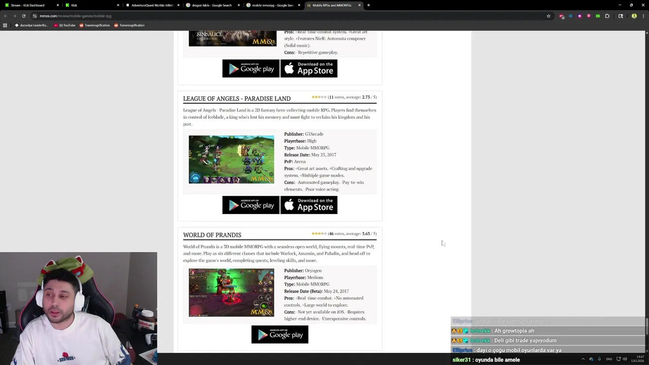The image size is (649, 365).
Task: Click the purple extension icon in toolbar
Action: [580, 16]
